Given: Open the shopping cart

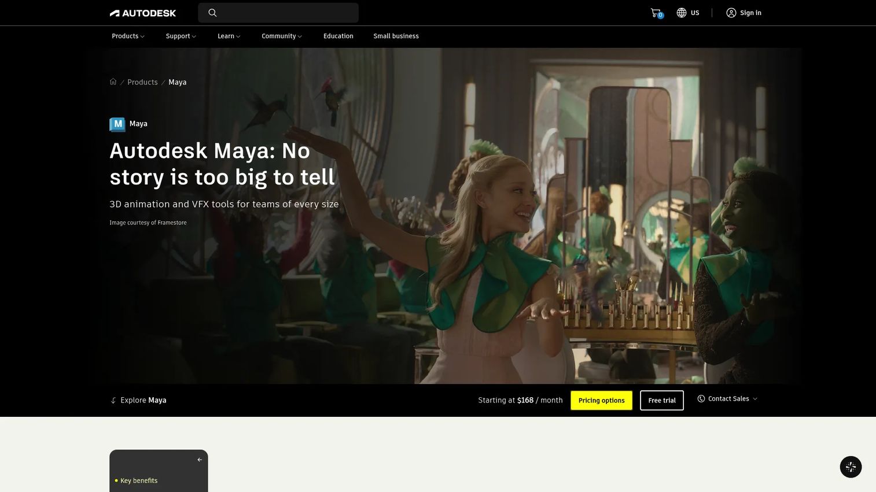Looking at the screenshot, I should point(656,13).
